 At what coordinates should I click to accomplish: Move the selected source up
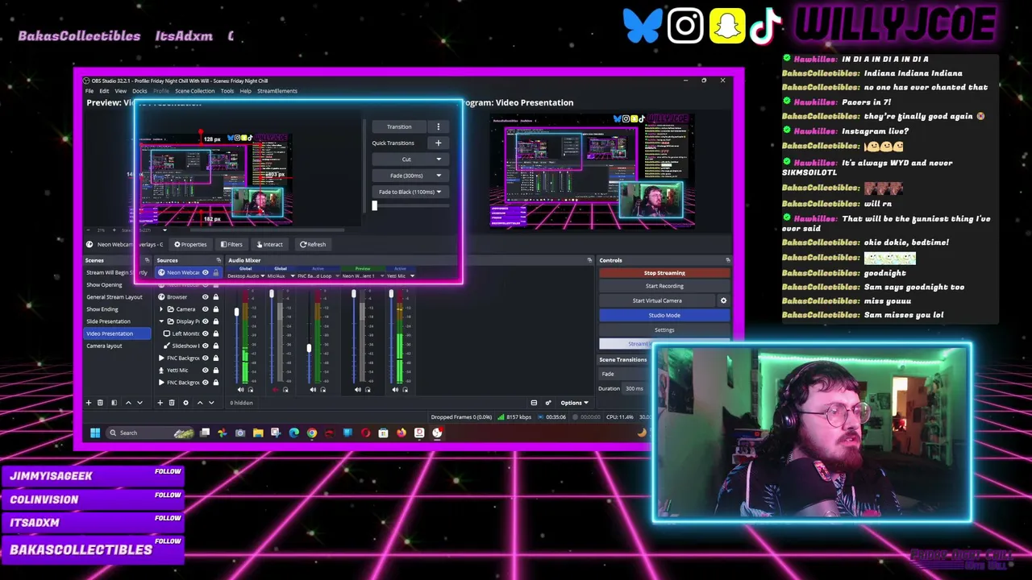pyautogui.click(x=199, y=403)
